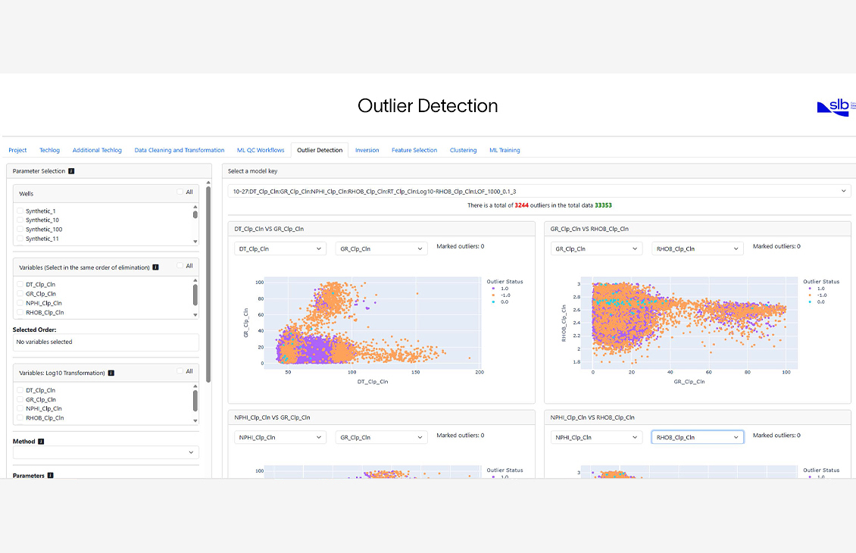Open the DT_Clp_Cln axis dropdown

(280, 248)
